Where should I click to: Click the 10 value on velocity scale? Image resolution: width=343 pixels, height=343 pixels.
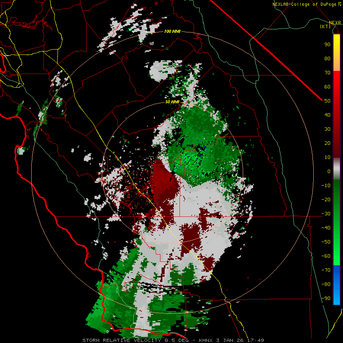tap(327, 157)
